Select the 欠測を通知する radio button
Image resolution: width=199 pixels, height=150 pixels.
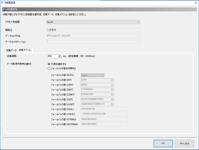point(49,64)
